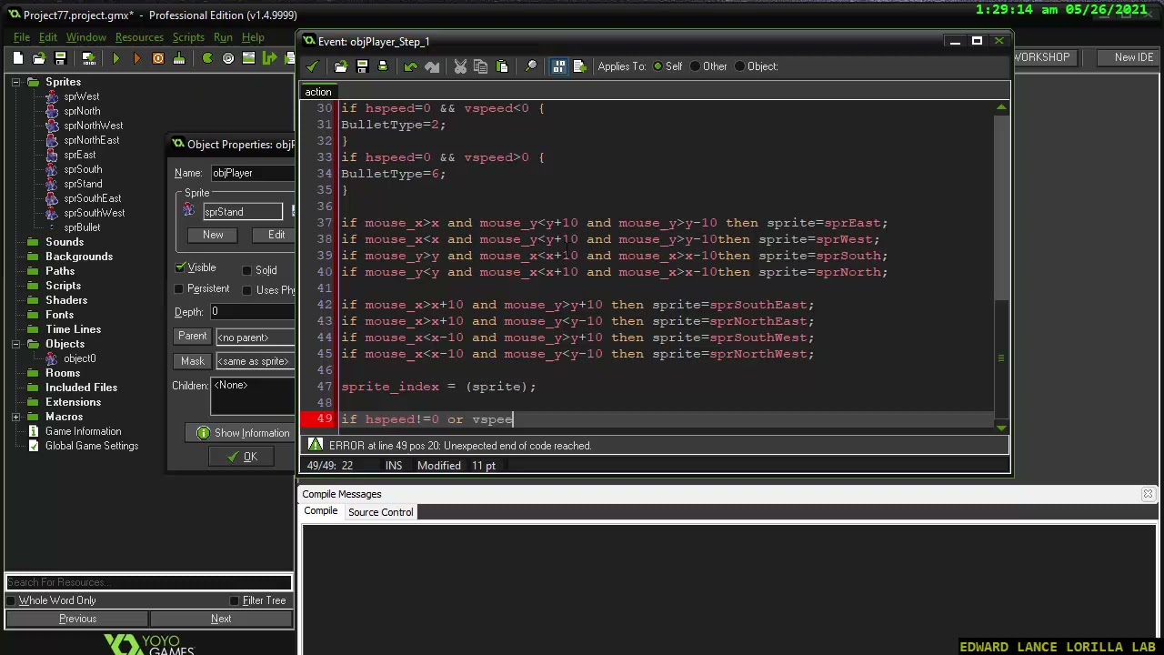Open the Run menu
Viewport: 1164px width, 655px height.
(223, 37)
